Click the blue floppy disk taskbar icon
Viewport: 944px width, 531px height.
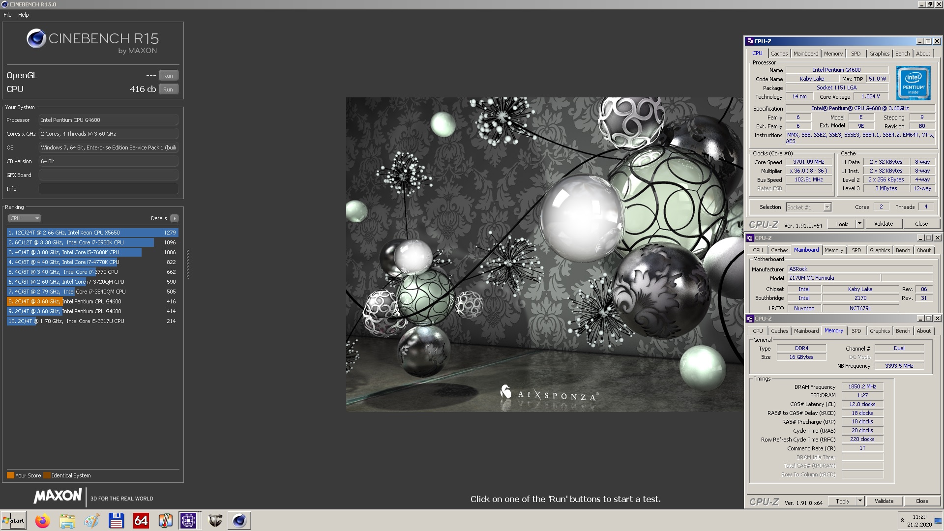click(x=117, y=521)
